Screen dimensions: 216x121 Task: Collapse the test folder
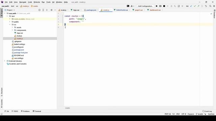click(x=7, y=16)
